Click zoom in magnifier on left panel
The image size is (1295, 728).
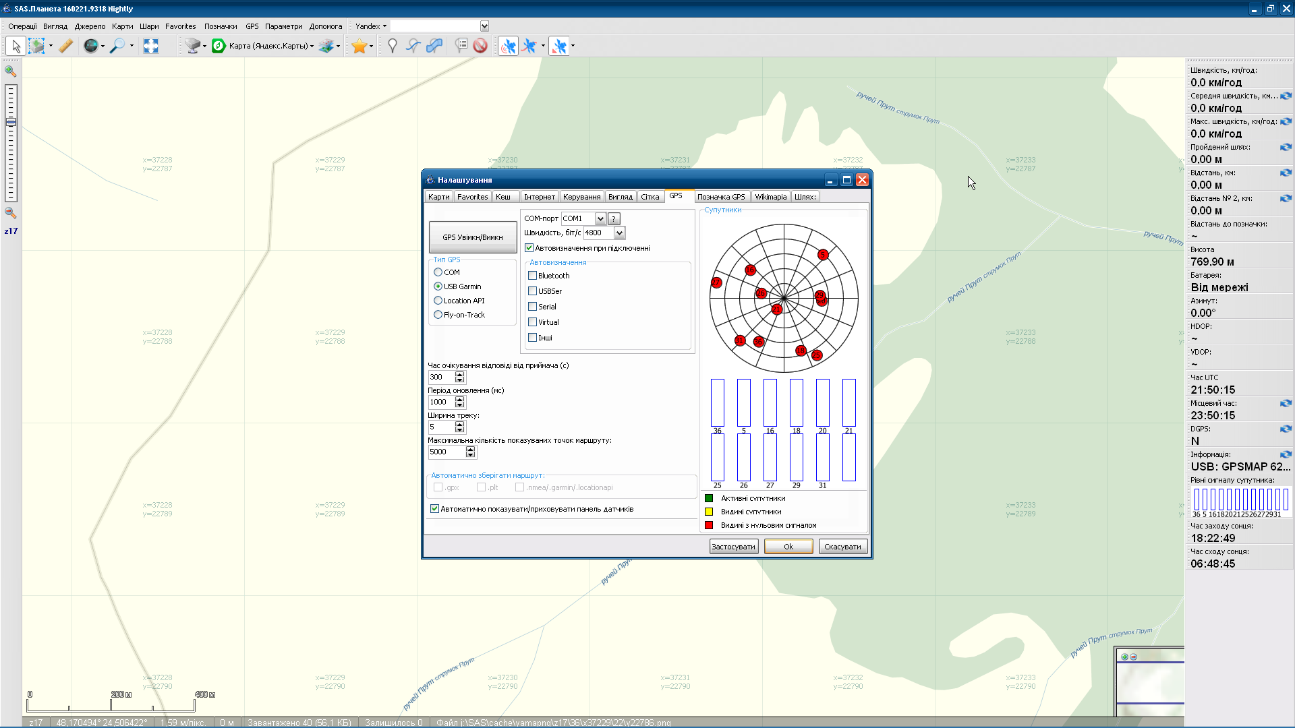11,71
